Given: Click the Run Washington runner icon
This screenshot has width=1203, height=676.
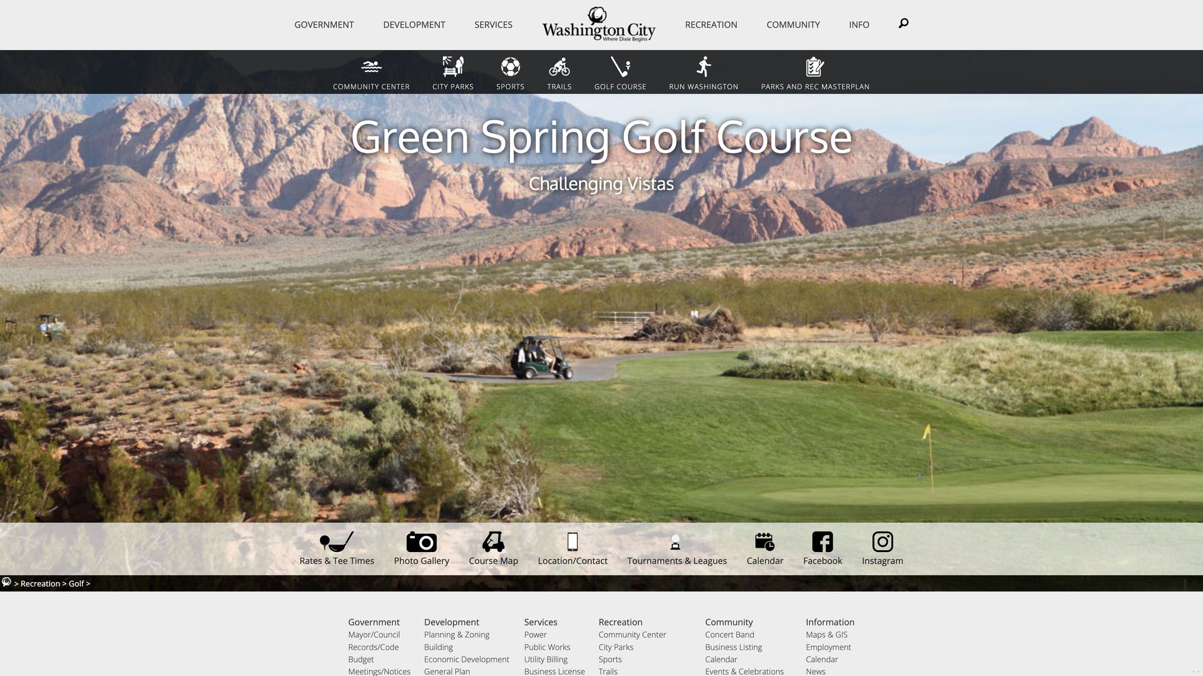Looking at the screenshot, I should [704, 66].
